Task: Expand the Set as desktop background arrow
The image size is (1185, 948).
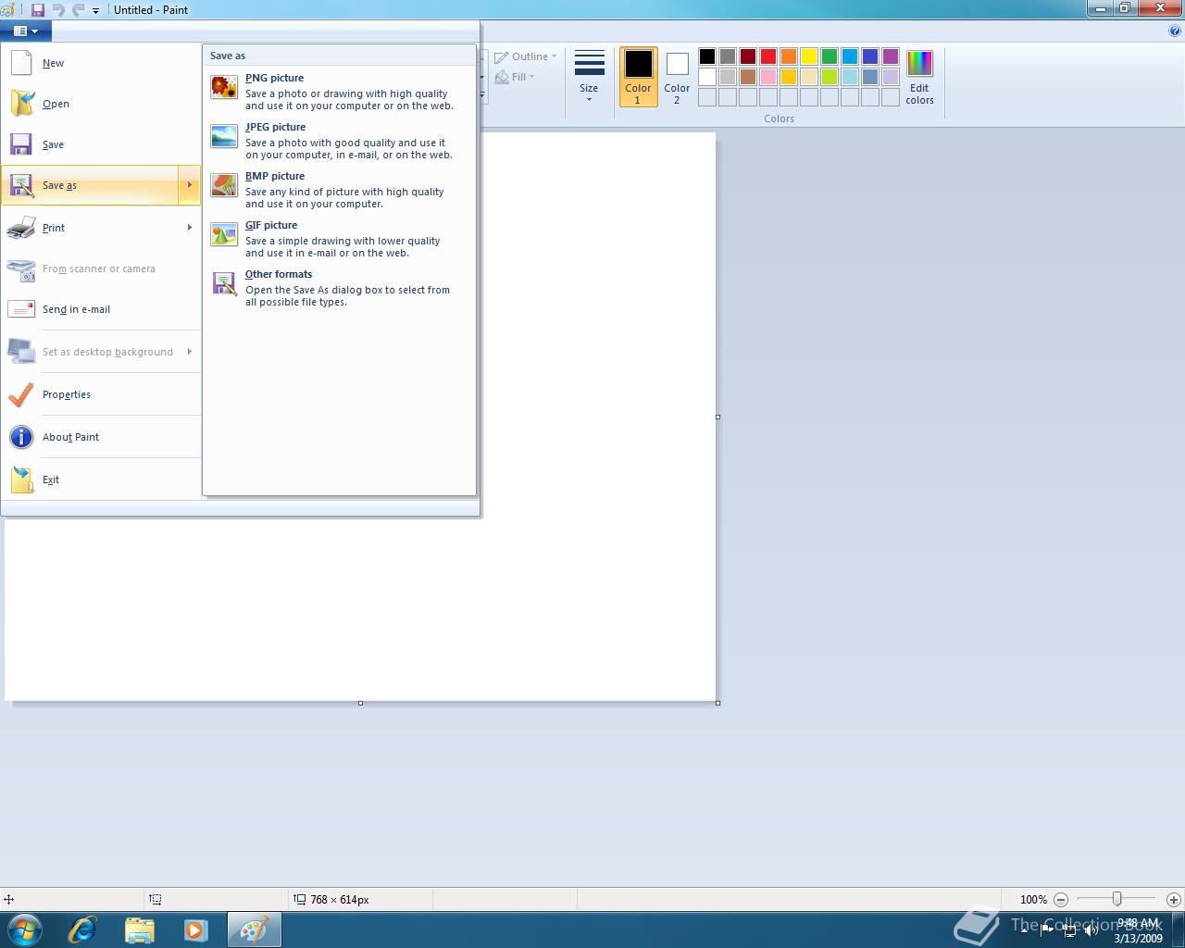Action: coord(189,352)
